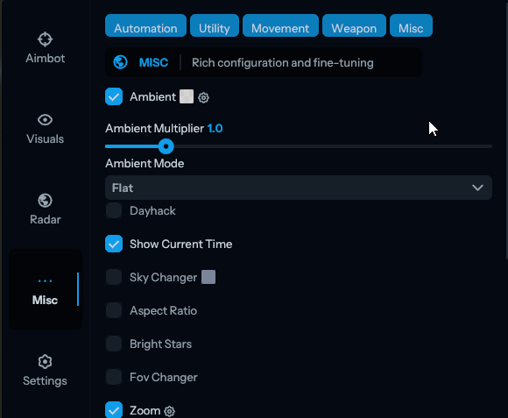
Task: Enable the Fov Changer checkbox
Action: tap(114, 377)
